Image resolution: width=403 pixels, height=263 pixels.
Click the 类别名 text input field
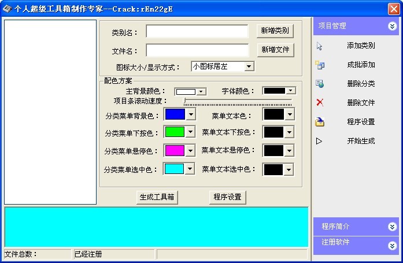click(x=197, y=31)
